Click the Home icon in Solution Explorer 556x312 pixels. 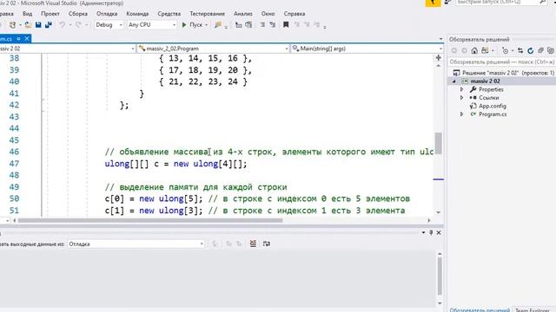click(474, 51)
